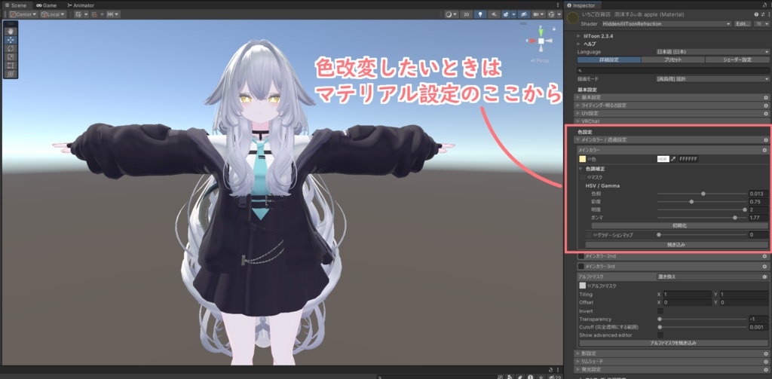This screenshot has height=379, width=772.
Task: Tick the Show advanced editor checkbox
Action: [x=660, y=335]
